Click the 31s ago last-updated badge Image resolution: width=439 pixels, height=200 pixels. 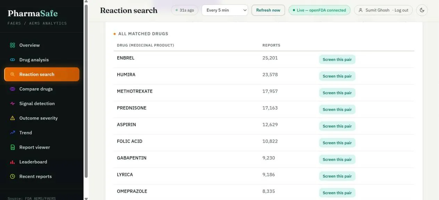(x=184, y=10)
